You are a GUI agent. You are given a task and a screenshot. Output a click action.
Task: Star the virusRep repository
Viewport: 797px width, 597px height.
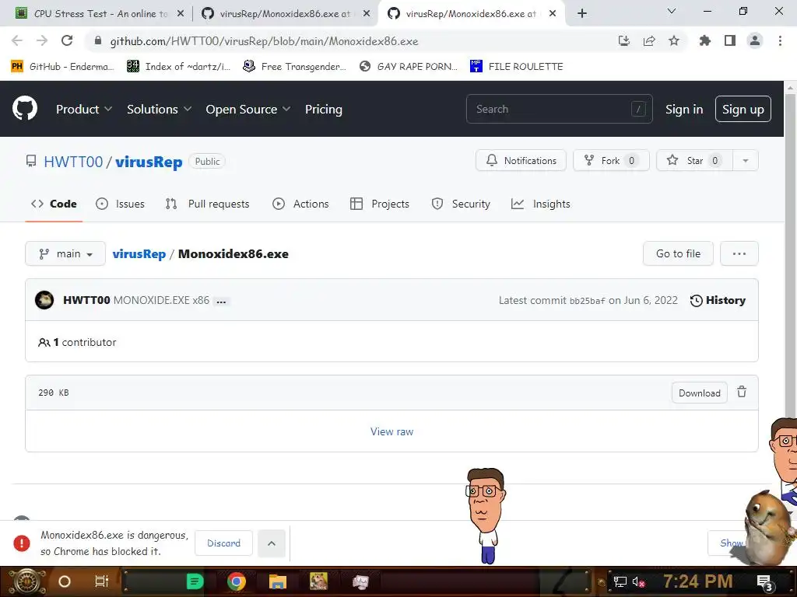click(694, 160)
